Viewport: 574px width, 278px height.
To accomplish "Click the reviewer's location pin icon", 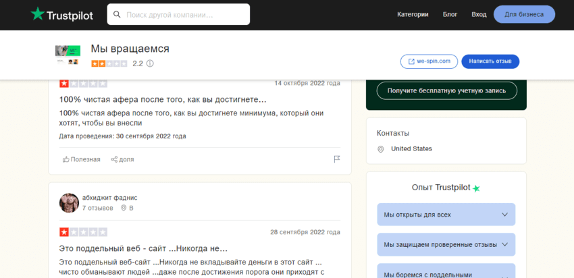I will 124,208.
